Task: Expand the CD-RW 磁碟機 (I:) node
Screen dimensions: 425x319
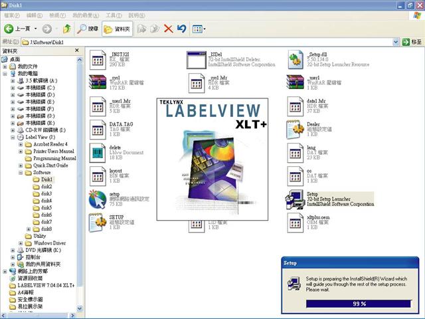Action: tap(13, 130)
